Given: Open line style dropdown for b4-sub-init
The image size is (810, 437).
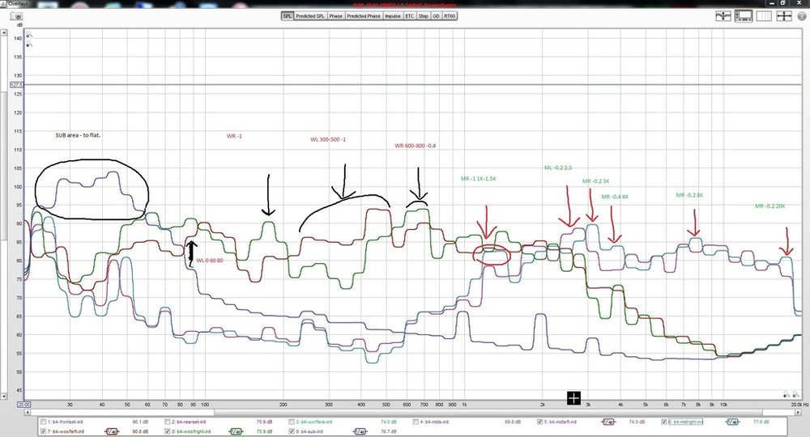Looking at the screenshot, I should pos(360,431).
